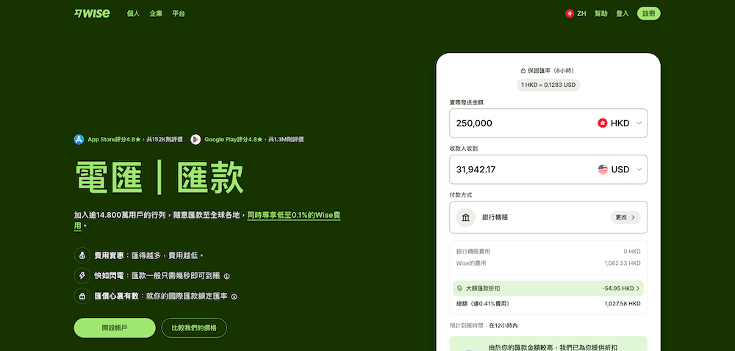Open the Google Play rating text
The height and width of the screenshot is (351, 735).
point(254,139)
